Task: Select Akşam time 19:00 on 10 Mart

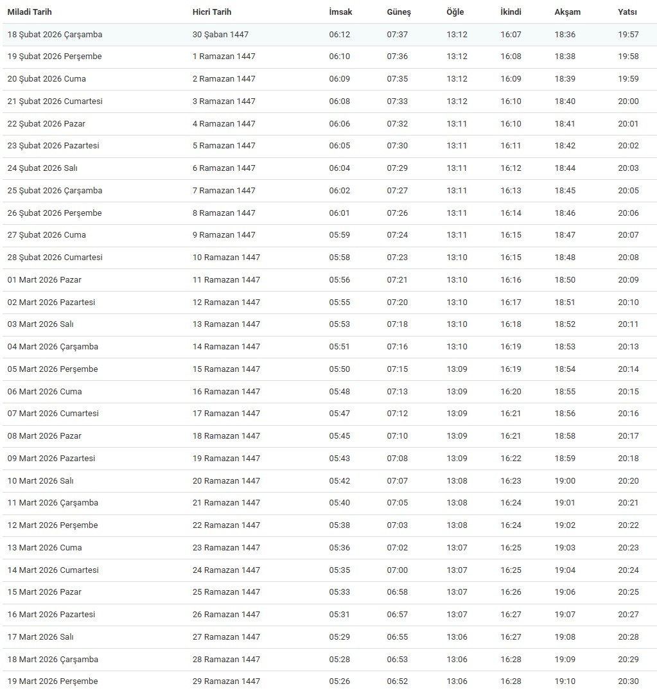Action: tap(565, 481)
